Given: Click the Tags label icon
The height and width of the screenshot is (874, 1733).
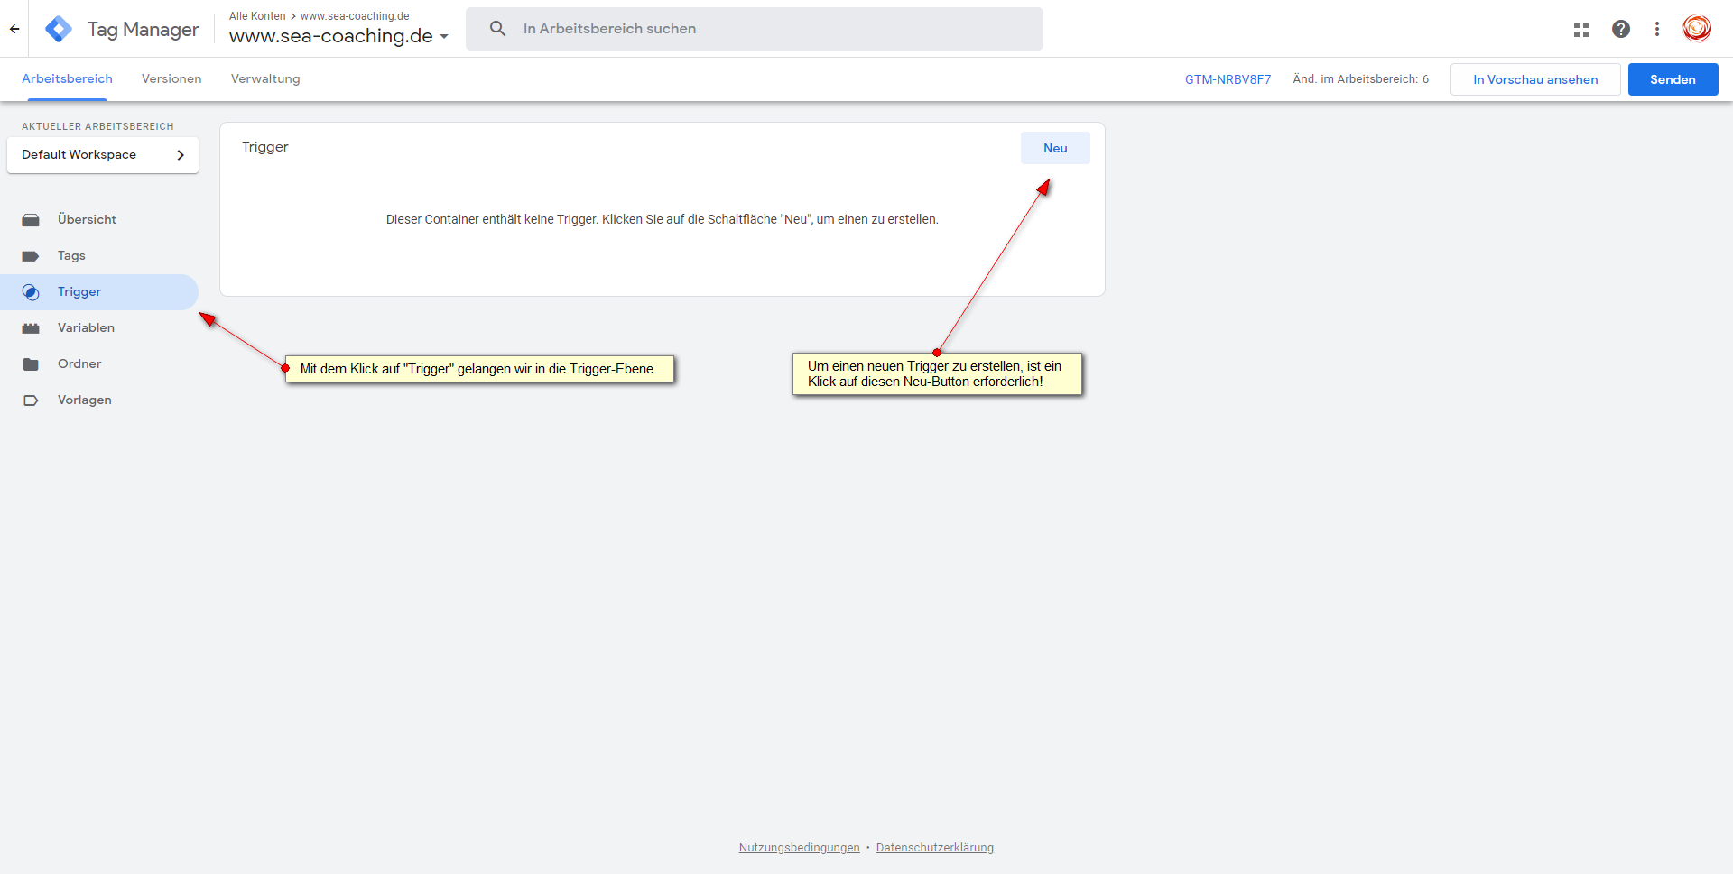Looking at the screenshot, I should tap(31, 256).
